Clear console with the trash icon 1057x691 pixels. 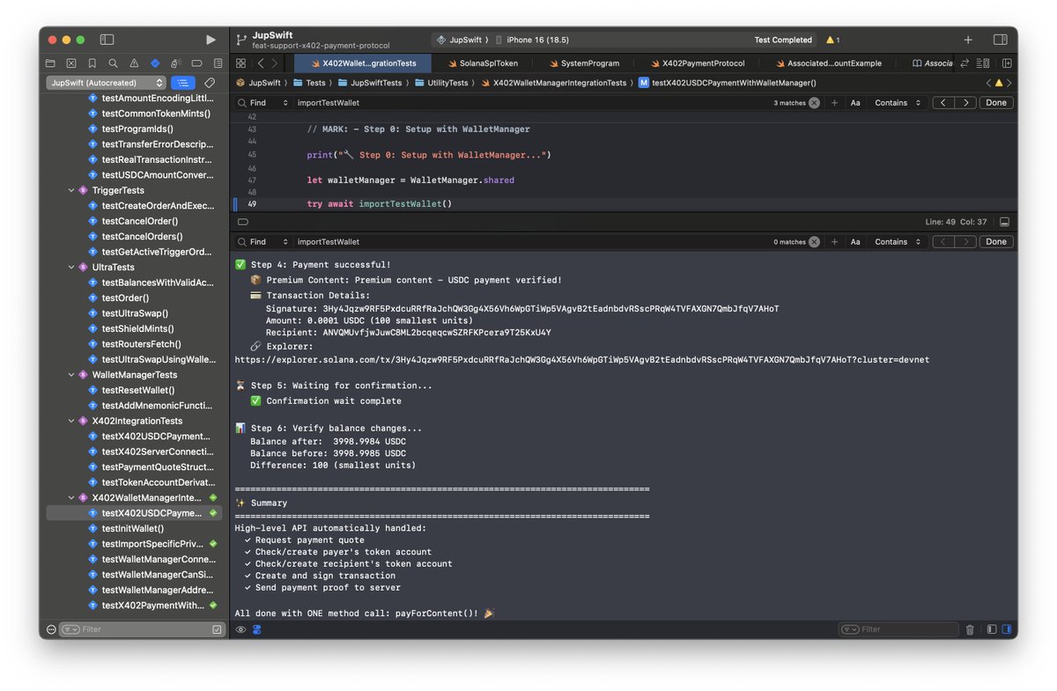pyautogui.click(x=970, y=629)
